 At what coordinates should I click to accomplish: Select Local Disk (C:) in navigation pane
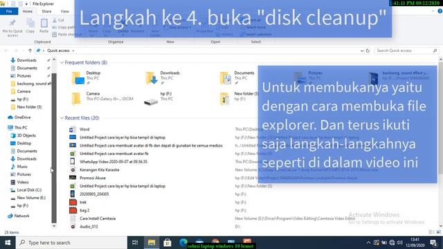(29, 190)
